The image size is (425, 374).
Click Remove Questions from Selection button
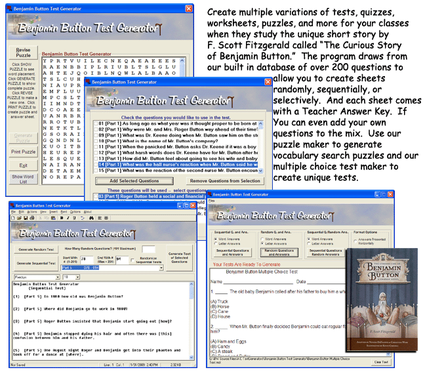225,181
